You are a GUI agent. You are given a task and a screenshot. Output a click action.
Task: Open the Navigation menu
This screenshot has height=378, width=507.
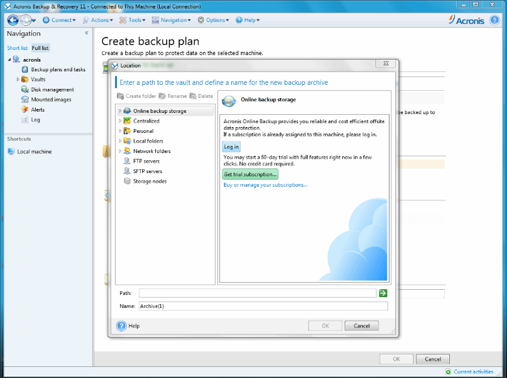(x=171, y=20)
